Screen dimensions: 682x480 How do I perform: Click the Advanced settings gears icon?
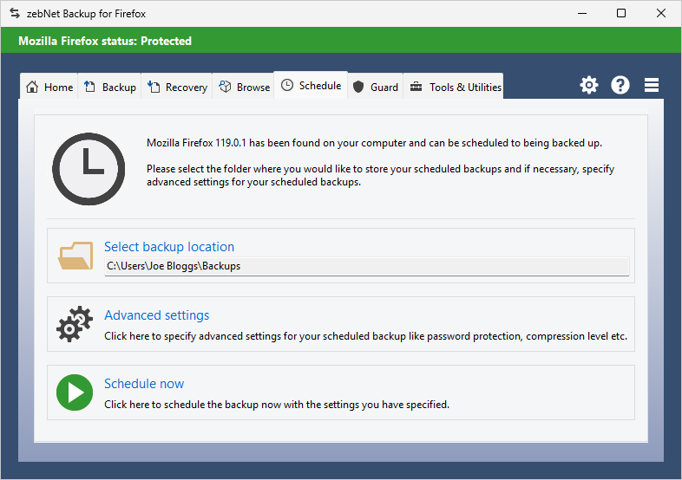[75, 324]
